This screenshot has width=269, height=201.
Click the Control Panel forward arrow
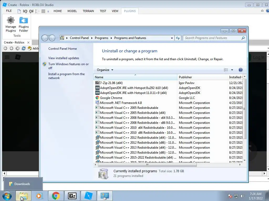(52, 38)
